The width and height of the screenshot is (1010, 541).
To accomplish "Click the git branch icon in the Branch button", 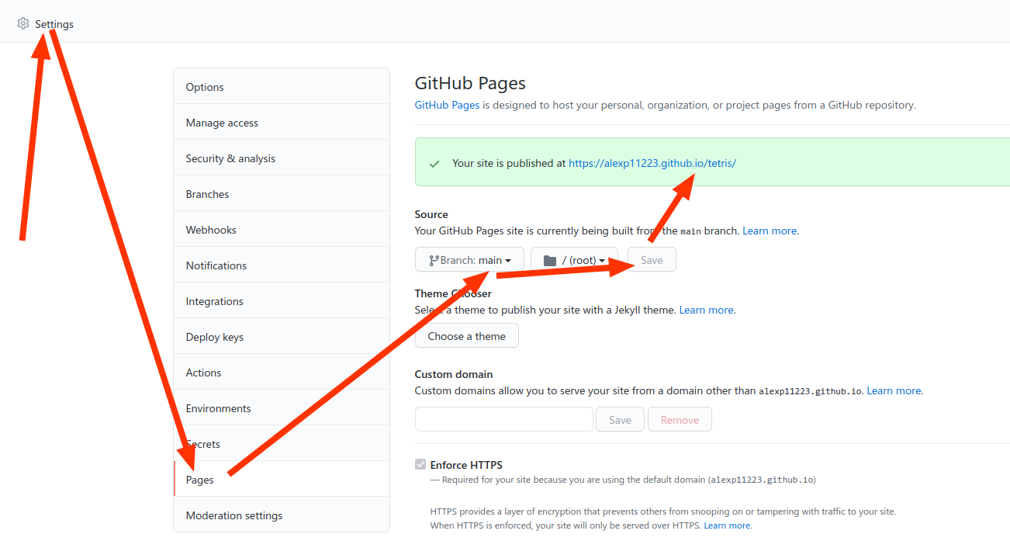I will (434, 260).
